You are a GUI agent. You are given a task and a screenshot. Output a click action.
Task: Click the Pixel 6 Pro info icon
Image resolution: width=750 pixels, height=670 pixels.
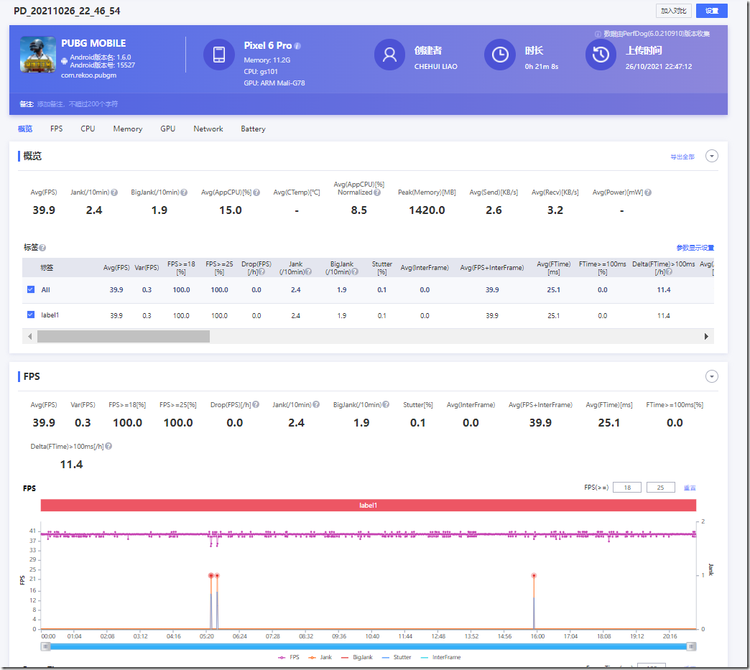point(297,46)
